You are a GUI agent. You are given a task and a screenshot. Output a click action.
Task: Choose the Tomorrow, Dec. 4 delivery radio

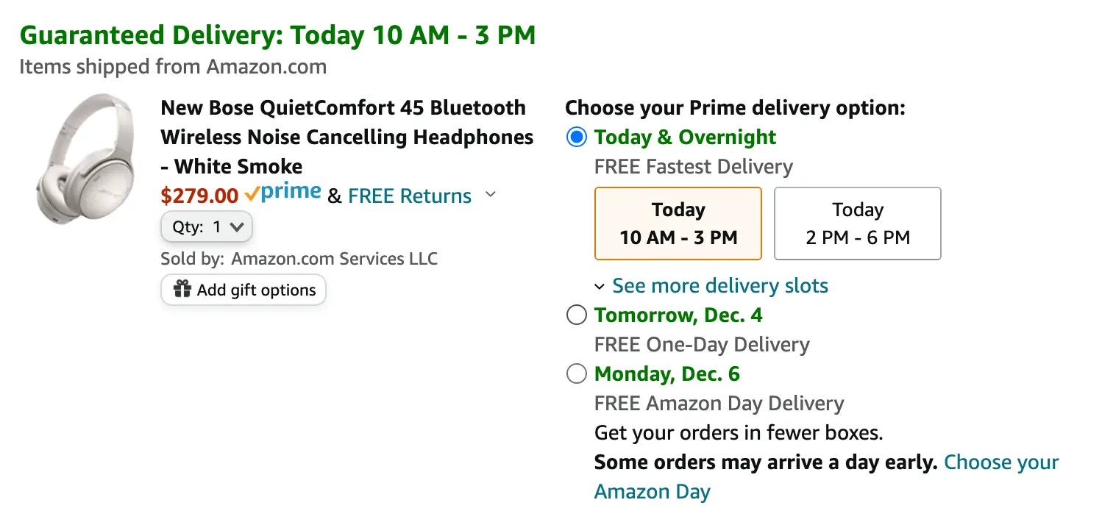tap(577, 315)
